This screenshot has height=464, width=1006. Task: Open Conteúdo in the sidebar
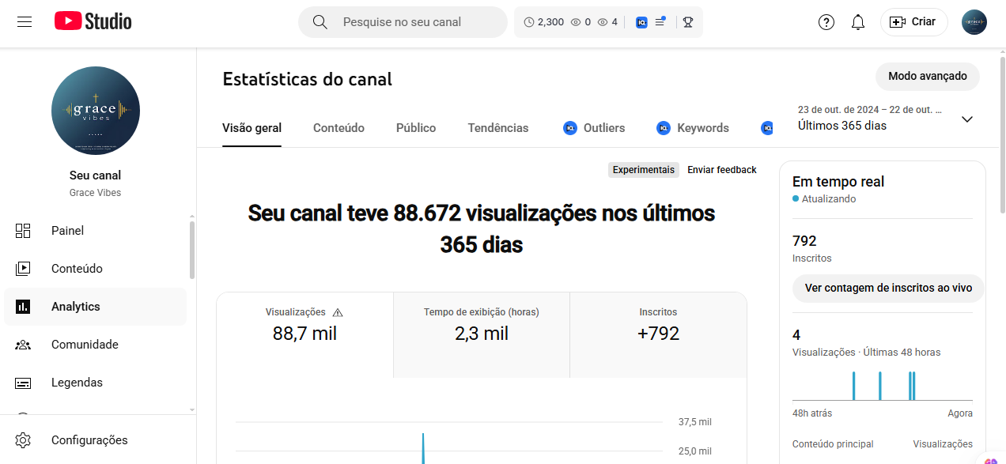coord(96,269)
